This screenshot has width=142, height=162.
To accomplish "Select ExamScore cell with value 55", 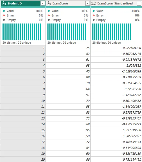I will (68, 107).
